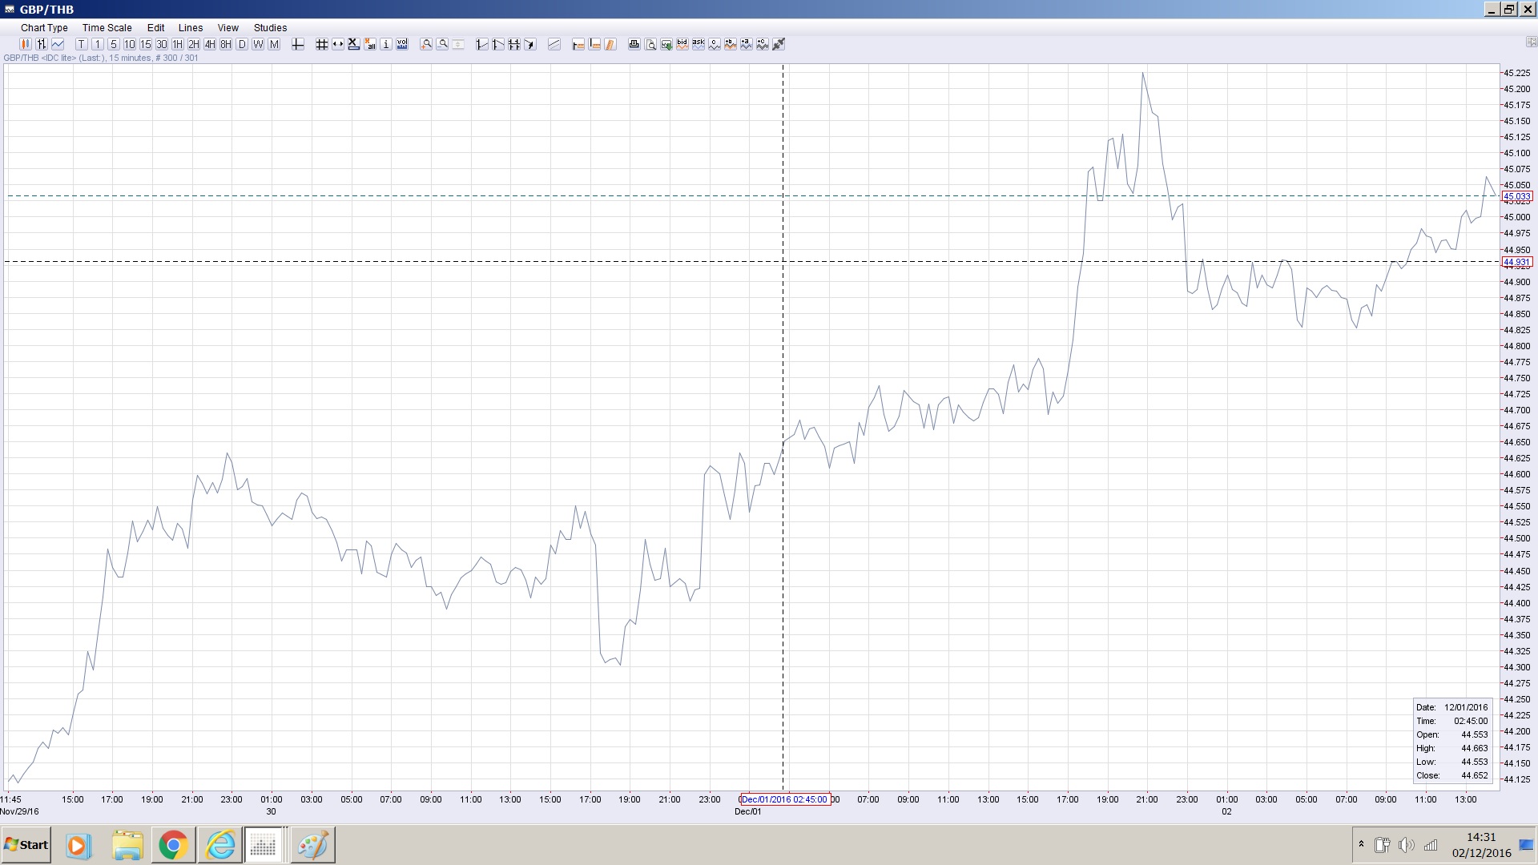Click the 44.931 crosshair price label
This screenshot has height=865, width=1538.
coord(1517,262)
